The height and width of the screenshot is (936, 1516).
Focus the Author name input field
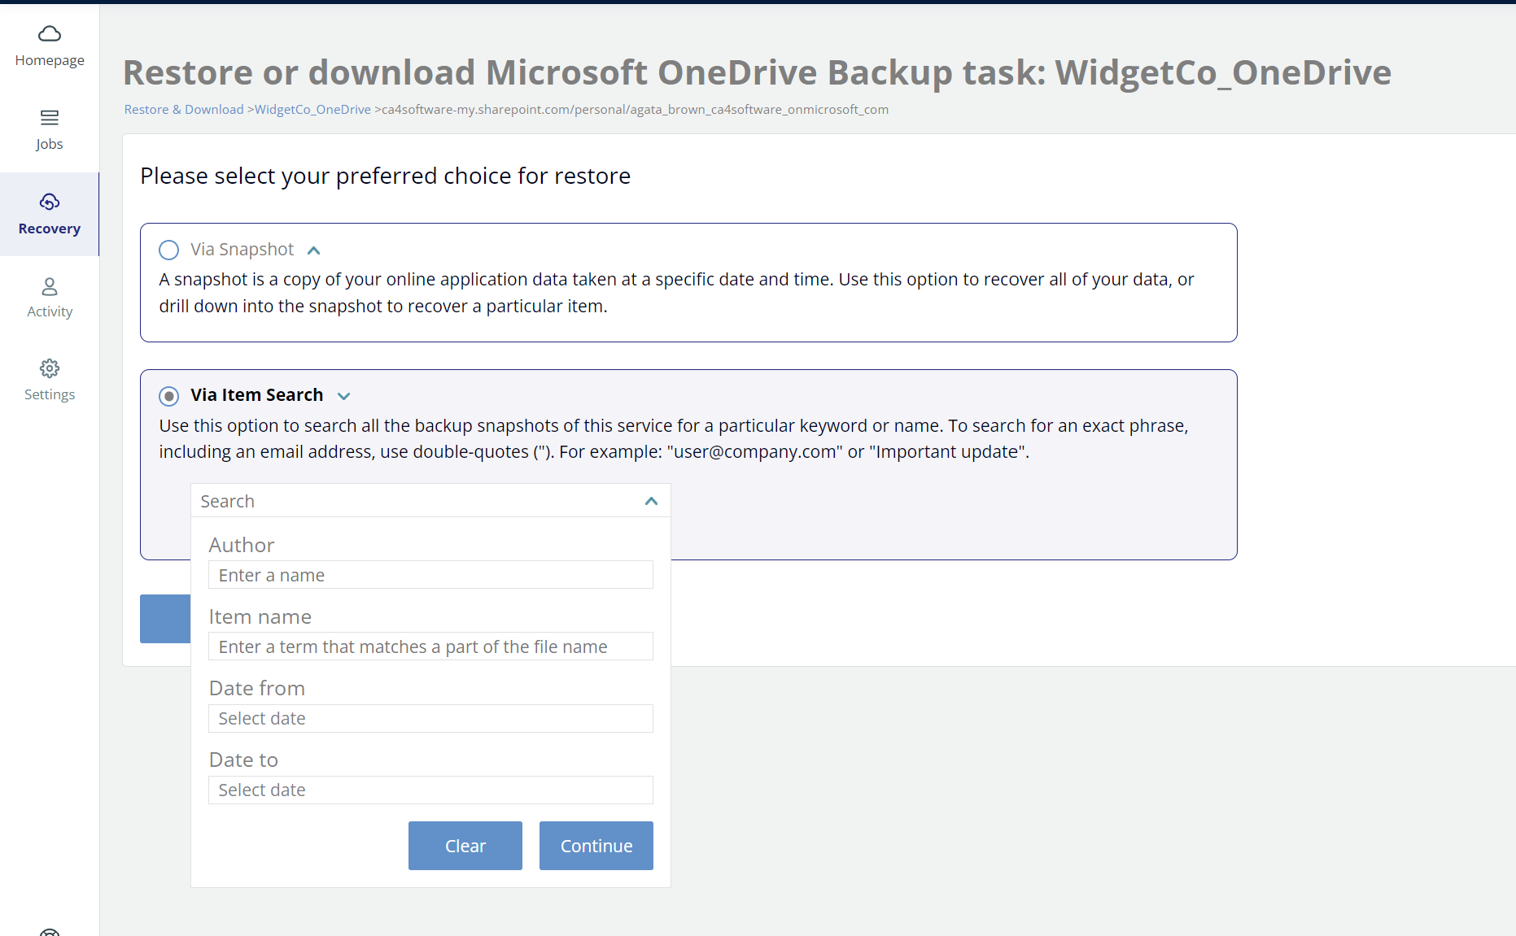pyautogui.click(x=430, y=575)
